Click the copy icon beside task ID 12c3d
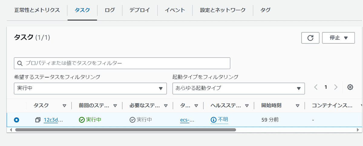Screen dimensions: 363x146 [38, 120]
